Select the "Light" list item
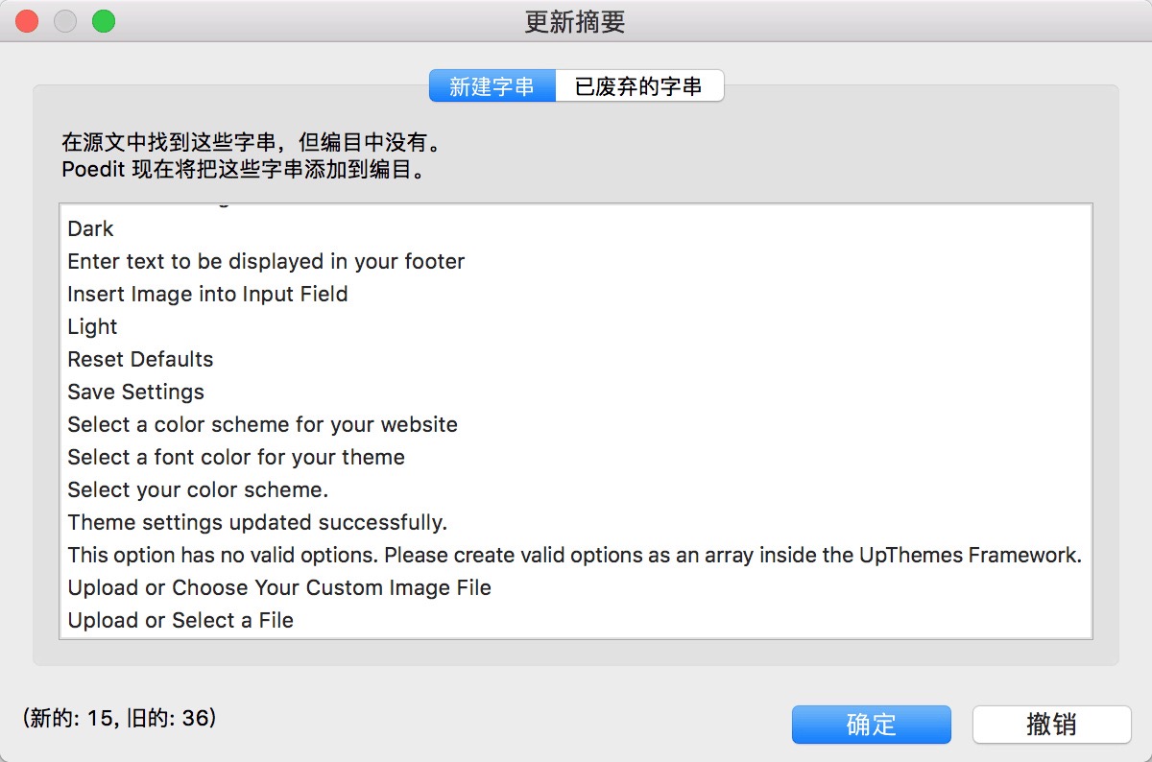 tap(93, 327)
